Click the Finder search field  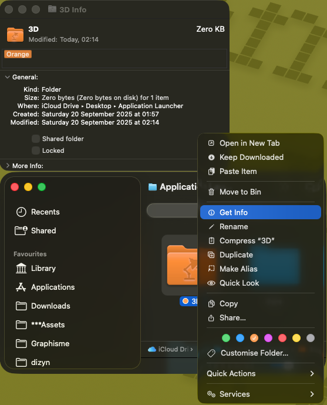click(x=172, y=210)
